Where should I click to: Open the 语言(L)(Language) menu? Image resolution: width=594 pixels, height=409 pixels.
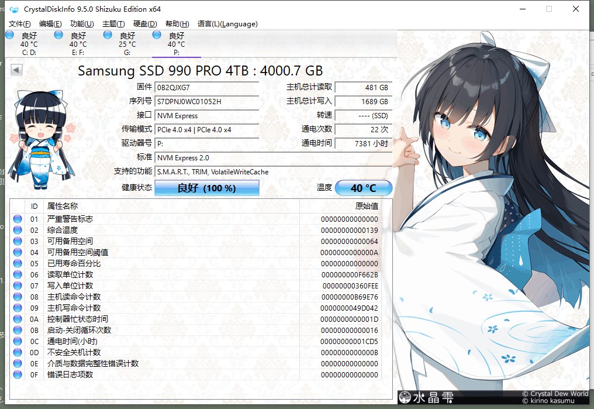point(227,24)
